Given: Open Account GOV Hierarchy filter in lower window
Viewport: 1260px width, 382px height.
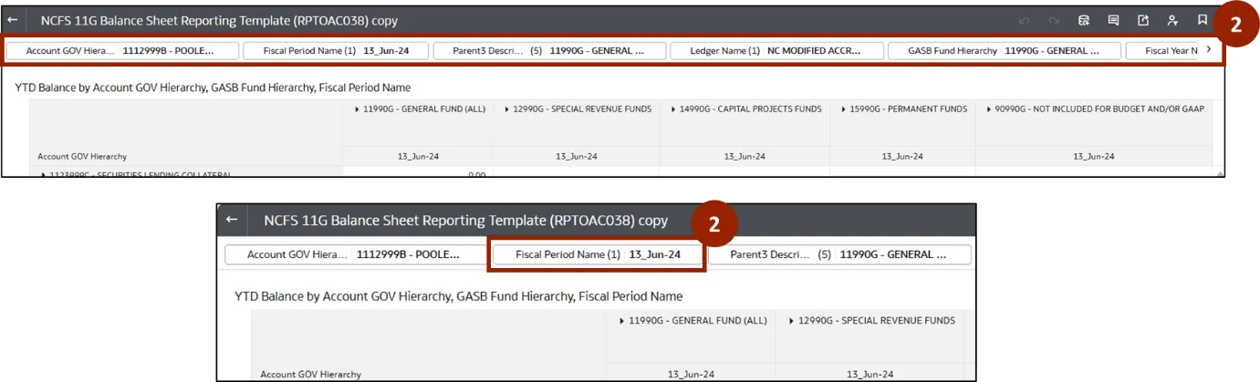Looking at the screenshot, I should click(x=356, y=254).
